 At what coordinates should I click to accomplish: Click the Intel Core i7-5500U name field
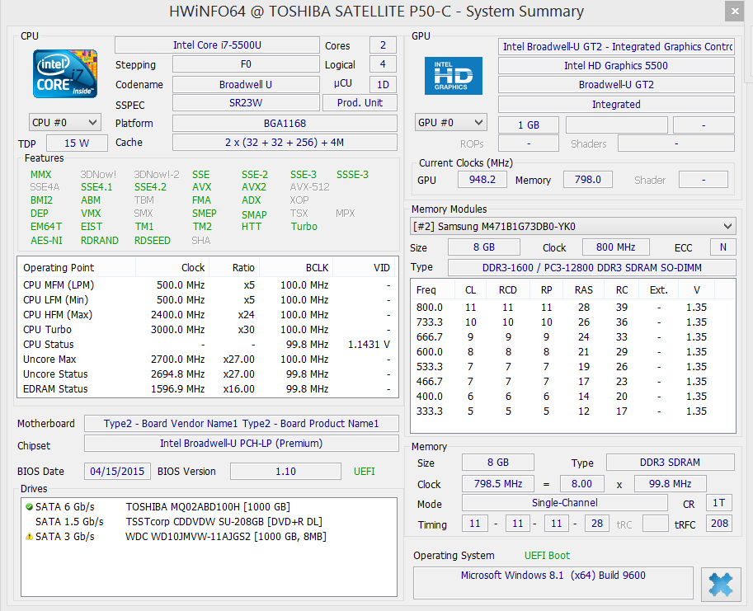click(x=217, y=45)
